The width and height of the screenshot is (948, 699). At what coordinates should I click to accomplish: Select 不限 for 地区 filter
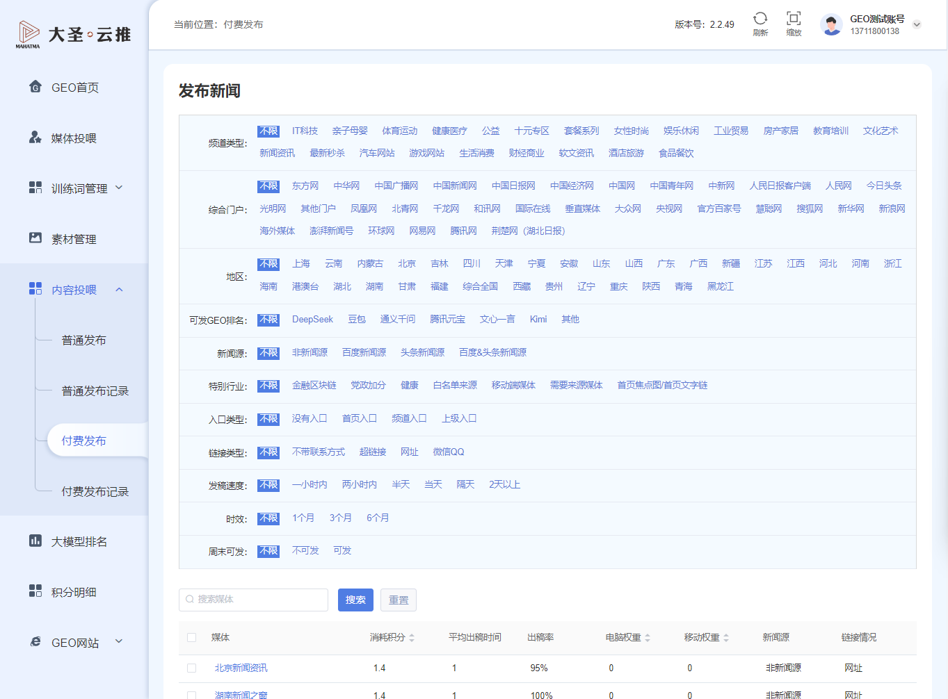pyautogui.click(x=268, y=264)
